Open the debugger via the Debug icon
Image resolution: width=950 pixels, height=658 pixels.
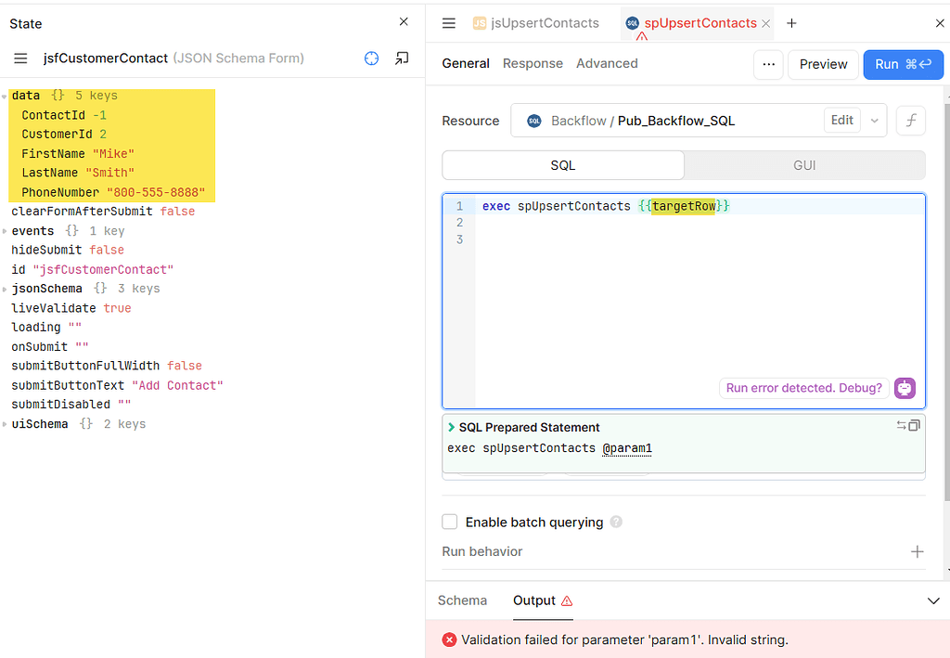pos(905,388)
